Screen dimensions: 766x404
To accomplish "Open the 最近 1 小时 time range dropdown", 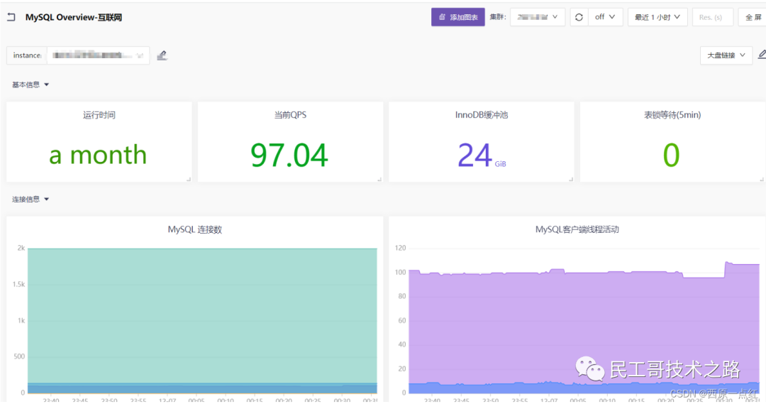I will pyautogui.click(x=657, y=17).
